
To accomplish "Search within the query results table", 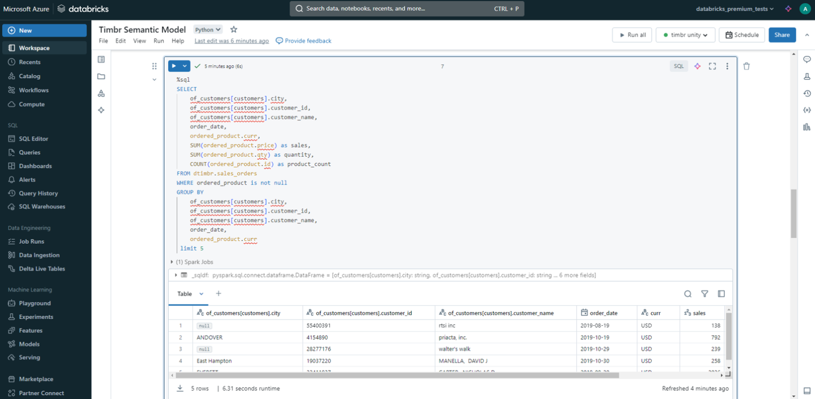I will [x=688, y=294].
